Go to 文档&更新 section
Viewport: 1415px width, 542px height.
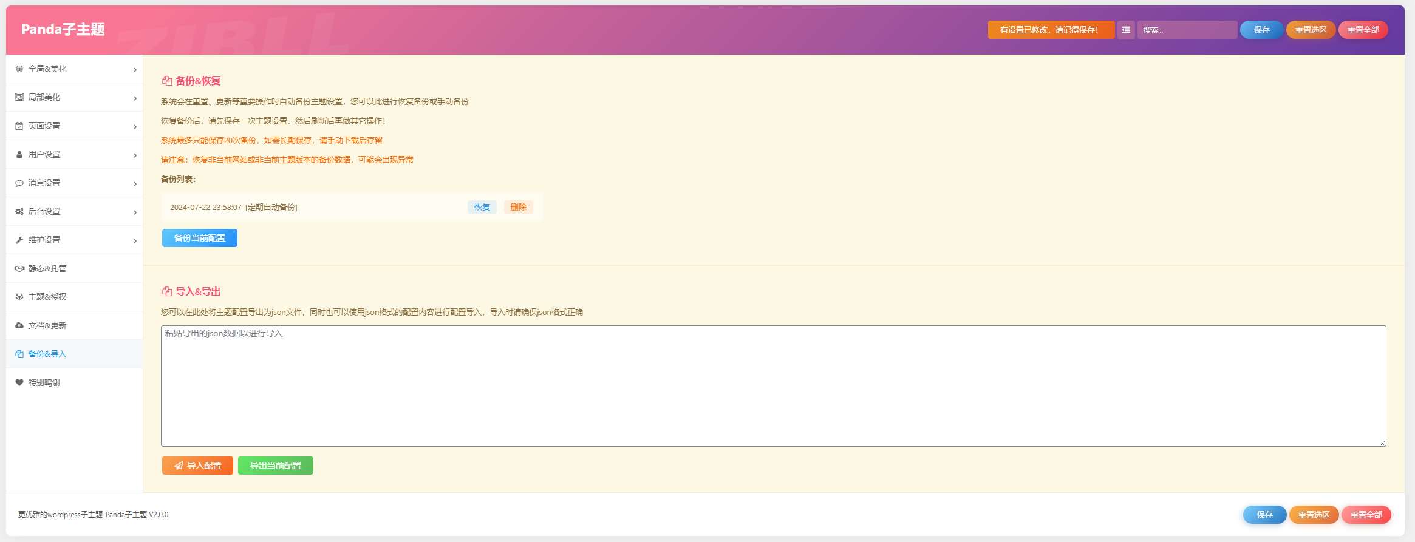(x=74, y=326)
